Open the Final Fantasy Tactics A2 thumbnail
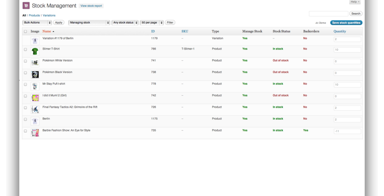 (35, 110)
